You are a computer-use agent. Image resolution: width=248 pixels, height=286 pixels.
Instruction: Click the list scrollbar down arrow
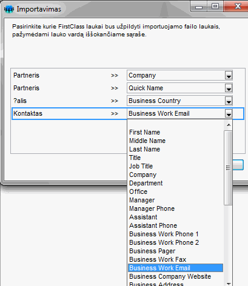click(229, 284)
